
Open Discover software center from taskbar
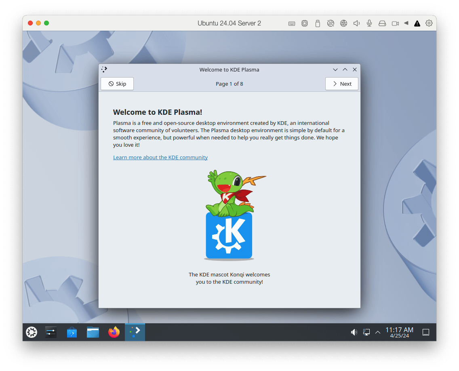click(72, 332)
